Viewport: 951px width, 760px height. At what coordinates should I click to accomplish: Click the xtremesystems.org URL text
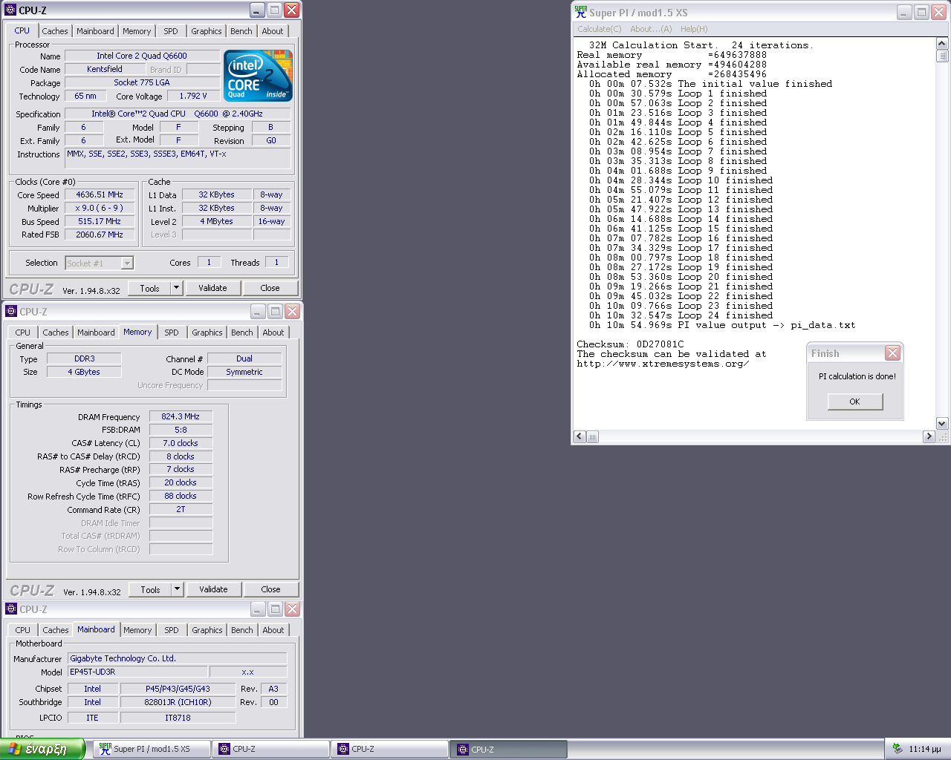(663, 364)
